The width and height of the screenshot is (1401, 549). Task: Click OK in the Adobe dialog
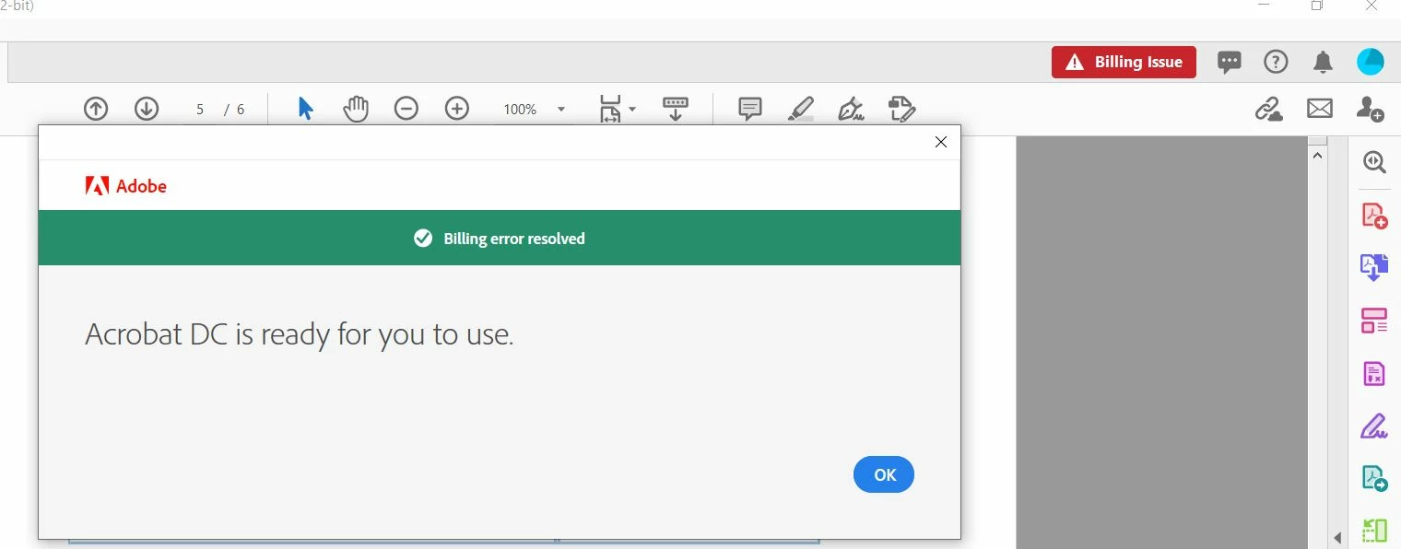click(884, 474)
